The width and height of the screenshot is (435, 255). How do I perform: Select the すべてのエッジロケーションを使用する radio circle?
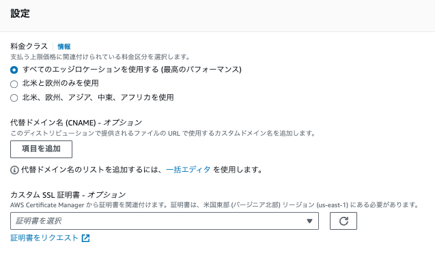click(x=14, y=70)
